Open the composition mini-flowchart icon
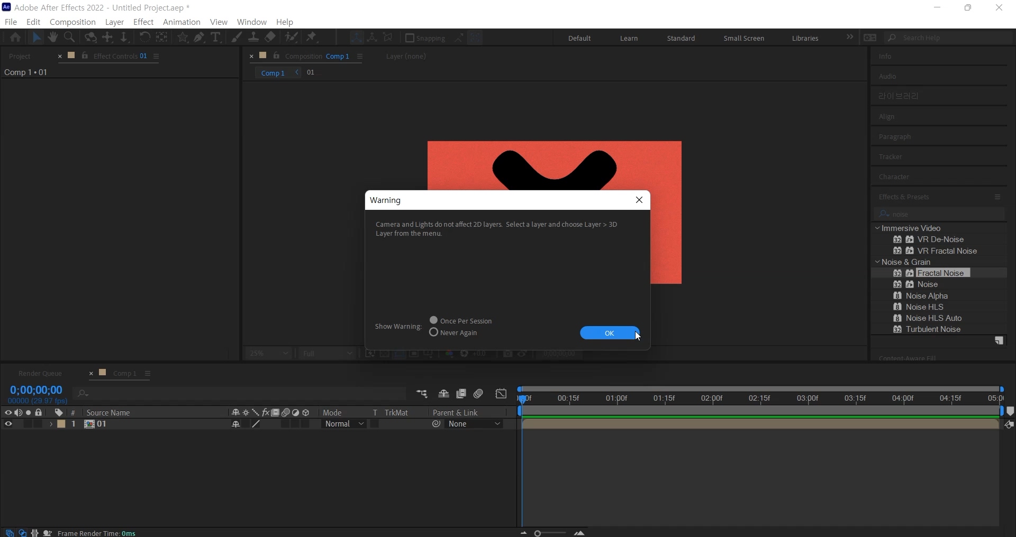The height and width of the screenshot is (537, 1016). pyautogui.click(x=422, y=394)
